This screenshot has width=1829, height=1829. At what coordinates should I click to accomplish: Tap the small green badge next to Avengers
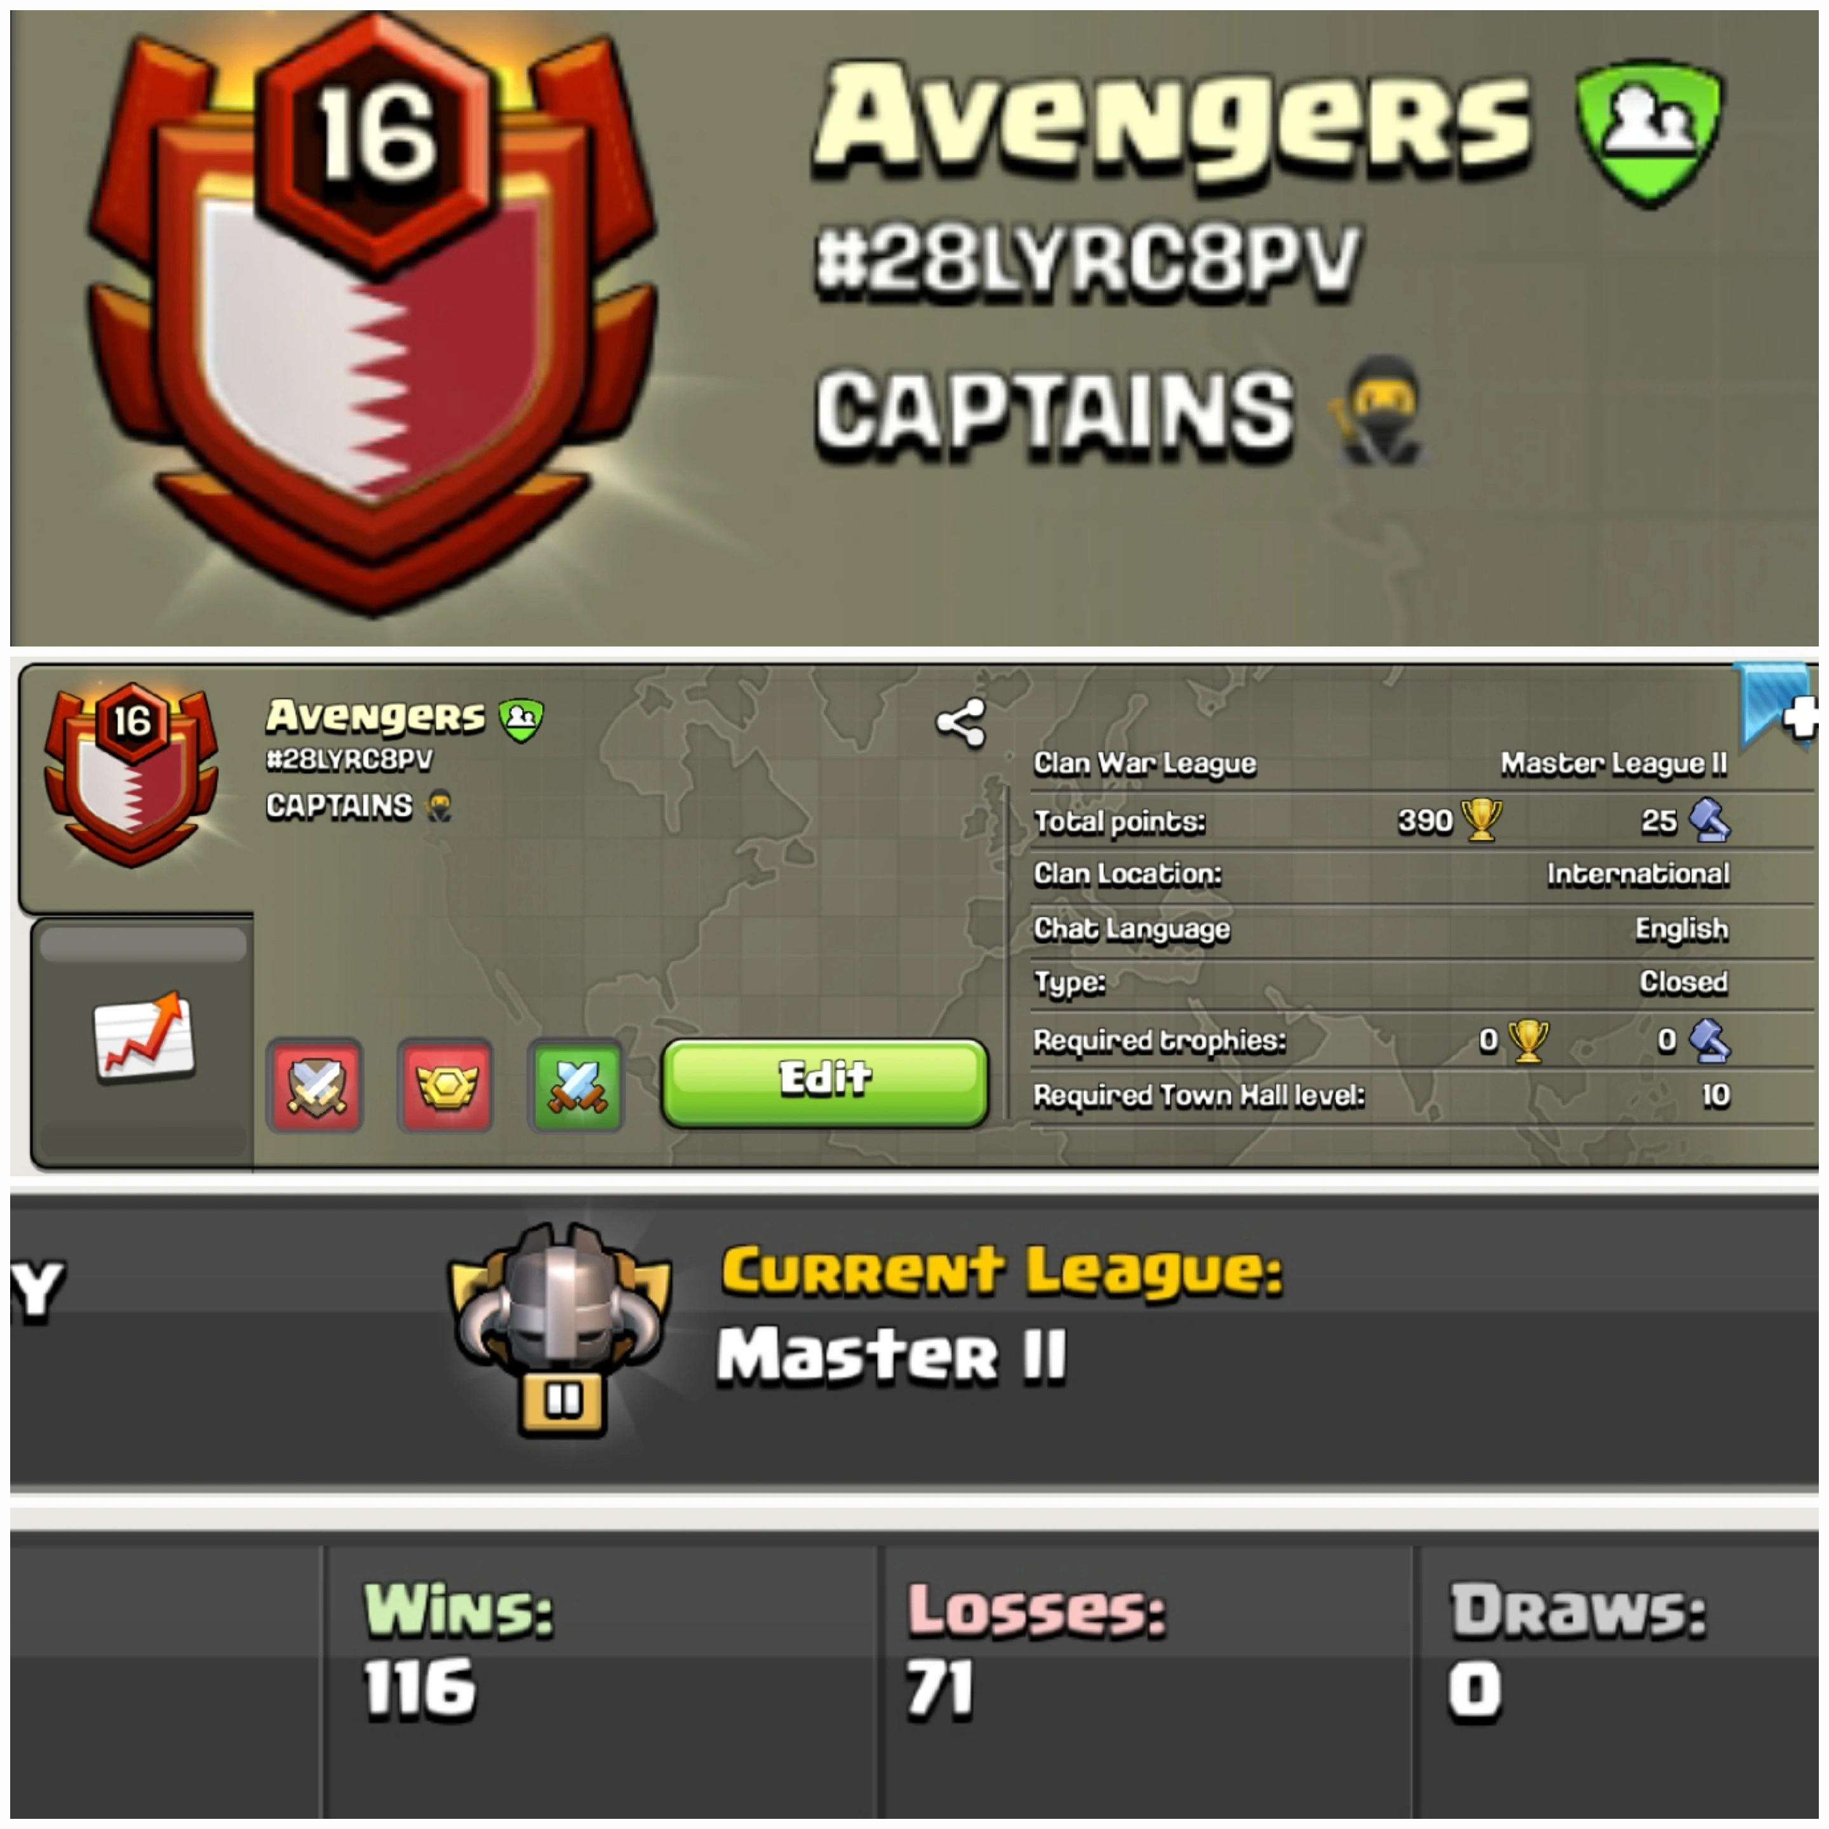coord(521,720)
